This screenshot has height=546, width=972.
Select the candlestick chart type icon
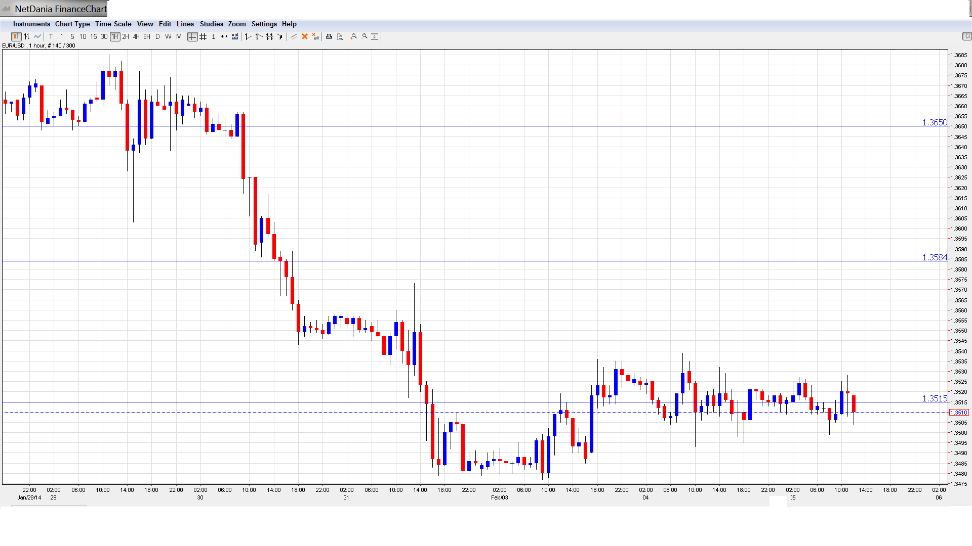point(16,36)
